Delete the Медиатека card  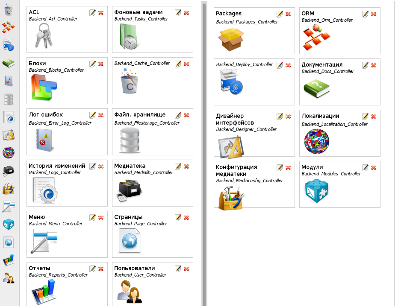186,166
